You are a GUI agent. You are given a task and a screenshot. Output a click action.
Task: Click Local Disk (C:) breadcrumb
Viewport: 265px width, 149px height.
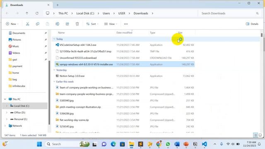(85, 13)
